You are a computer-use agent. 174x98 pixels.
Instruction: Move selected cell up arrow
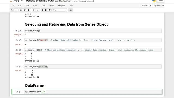(x=34, y=10)
